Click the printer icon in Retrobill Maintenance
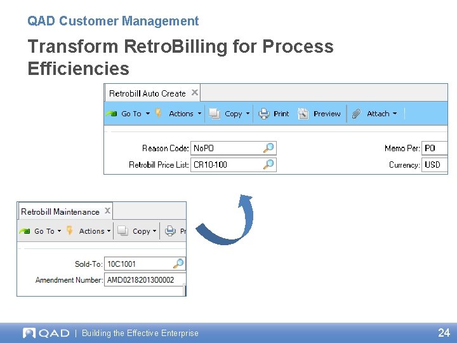 coord(171,231)
